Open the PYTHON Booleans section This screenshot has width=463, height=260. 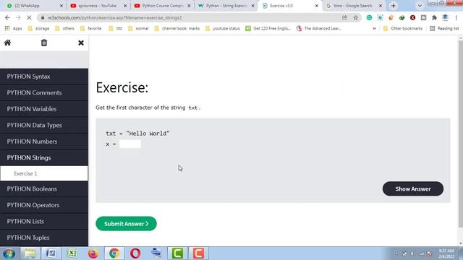pos(44,189)
